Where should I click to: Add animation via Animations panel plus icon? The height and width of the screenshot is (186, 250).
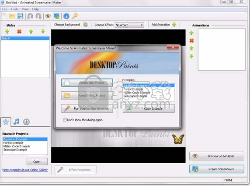click(x=191, y=33)
